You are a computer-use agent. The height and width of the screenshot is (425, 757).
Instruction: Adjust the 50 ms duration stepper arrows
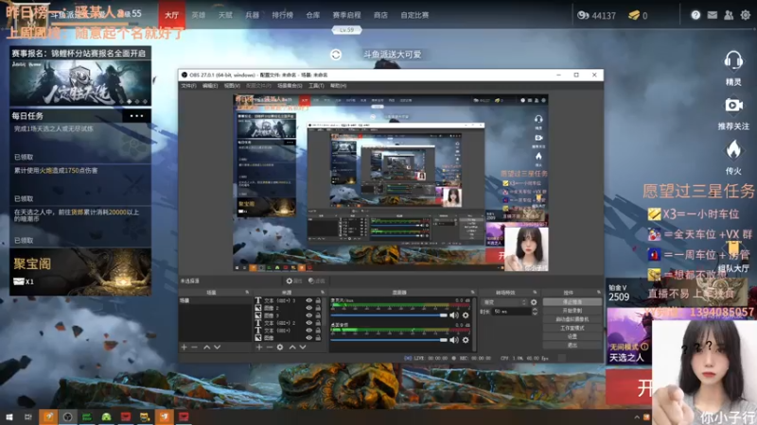(x=535, y=312)
